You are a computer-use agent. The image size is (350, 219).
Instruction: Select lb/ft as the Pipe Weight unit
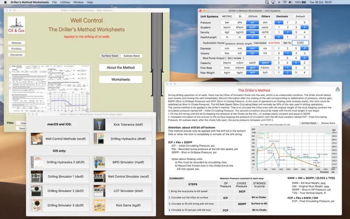tap(252, 73)
